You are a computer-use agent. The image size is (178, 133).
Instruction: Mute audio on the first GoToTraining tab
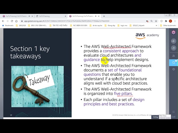tap(29, 16)
